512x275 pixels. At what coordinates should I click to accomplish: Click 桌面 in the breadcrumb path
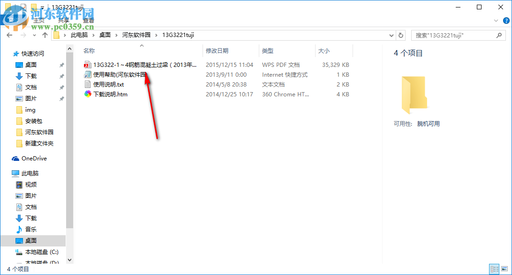(105, 35)
